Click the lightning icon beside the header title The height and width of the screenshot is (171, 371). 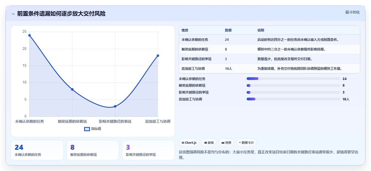[13, 14]
